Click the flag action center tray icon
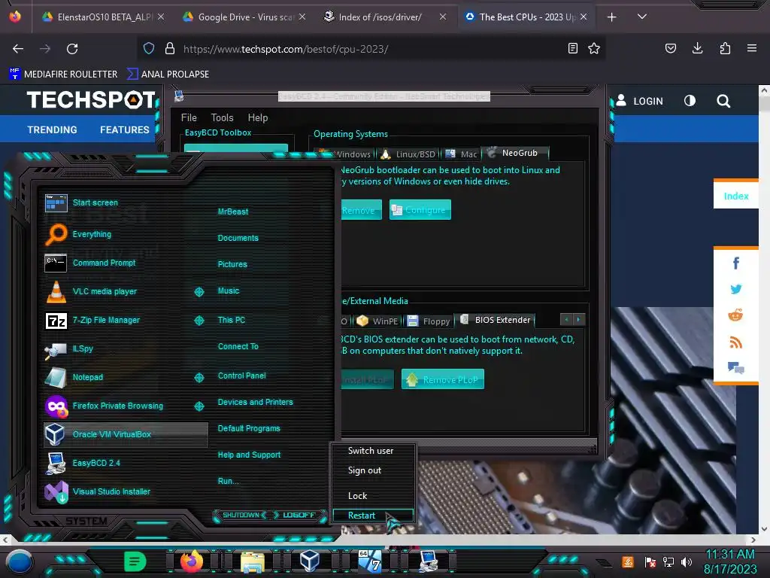The width and height of the screenshot is (770, 578). pyautogui.click(x=650, y=561)
